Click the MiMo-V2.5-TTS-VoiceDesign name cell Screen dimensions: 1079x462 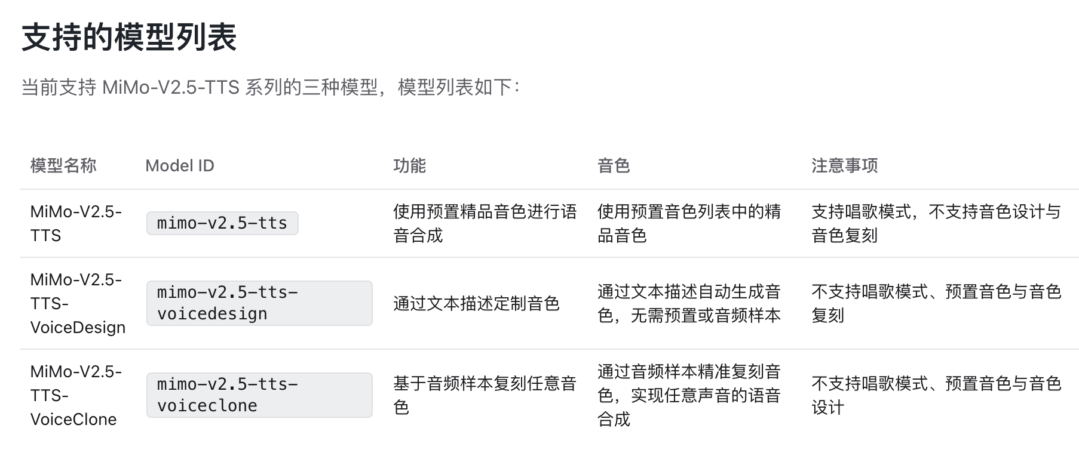(x=78, y=303)
